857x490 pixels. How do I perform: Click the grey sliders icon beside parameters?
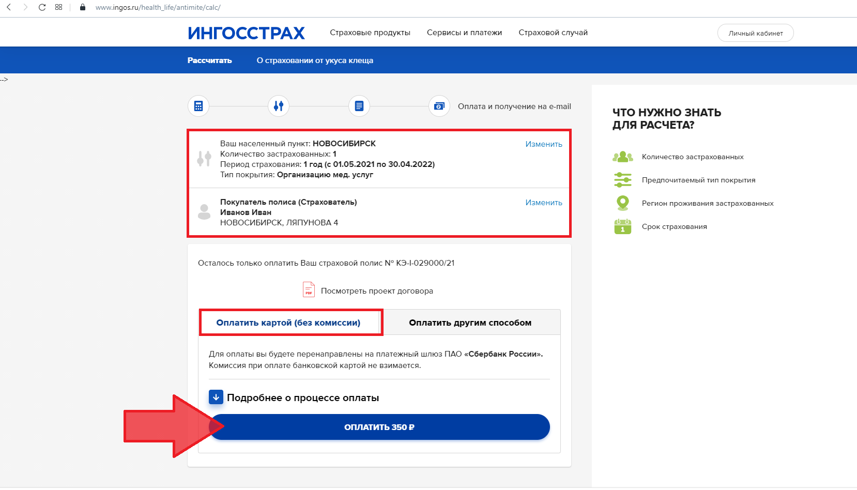pyautogui.click(x=204, y=159)
